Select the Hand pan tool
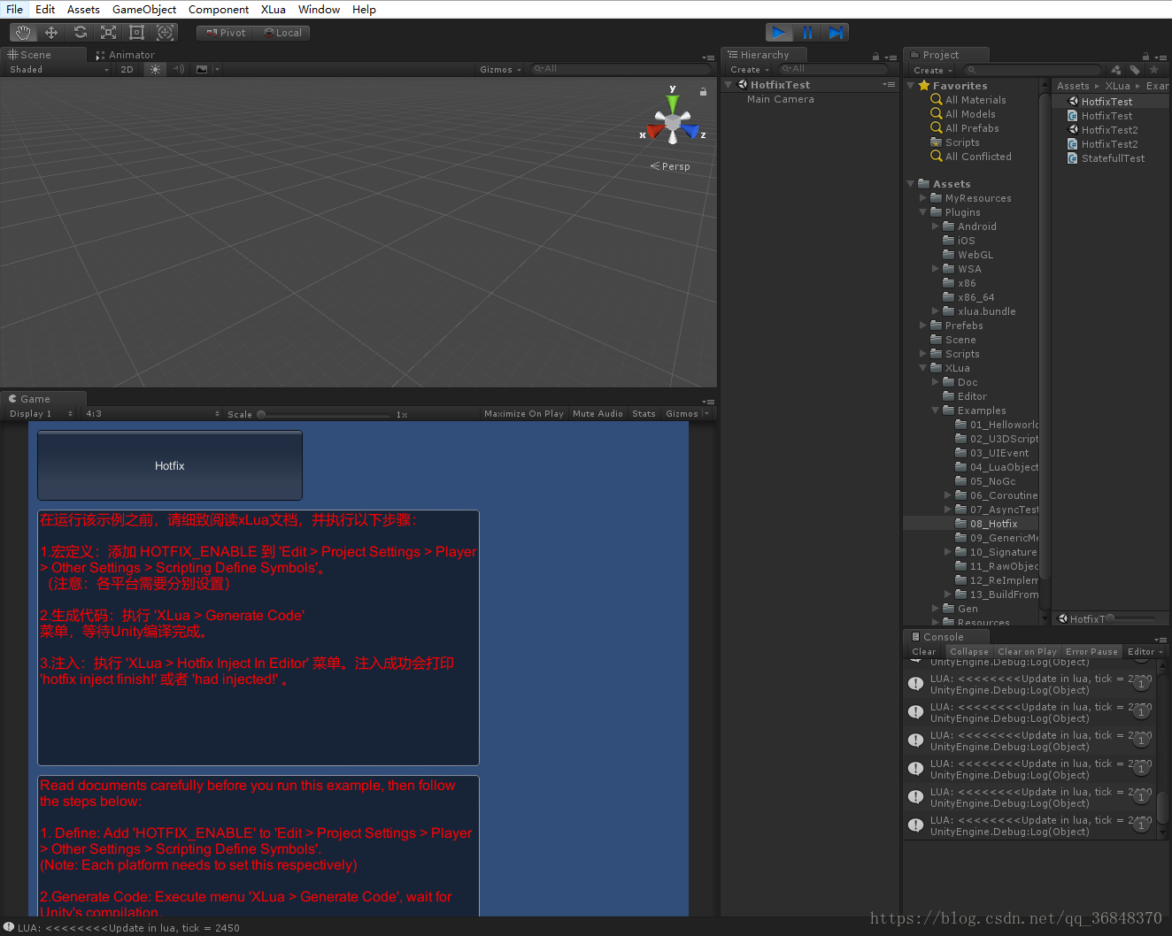 pos(23,32)
